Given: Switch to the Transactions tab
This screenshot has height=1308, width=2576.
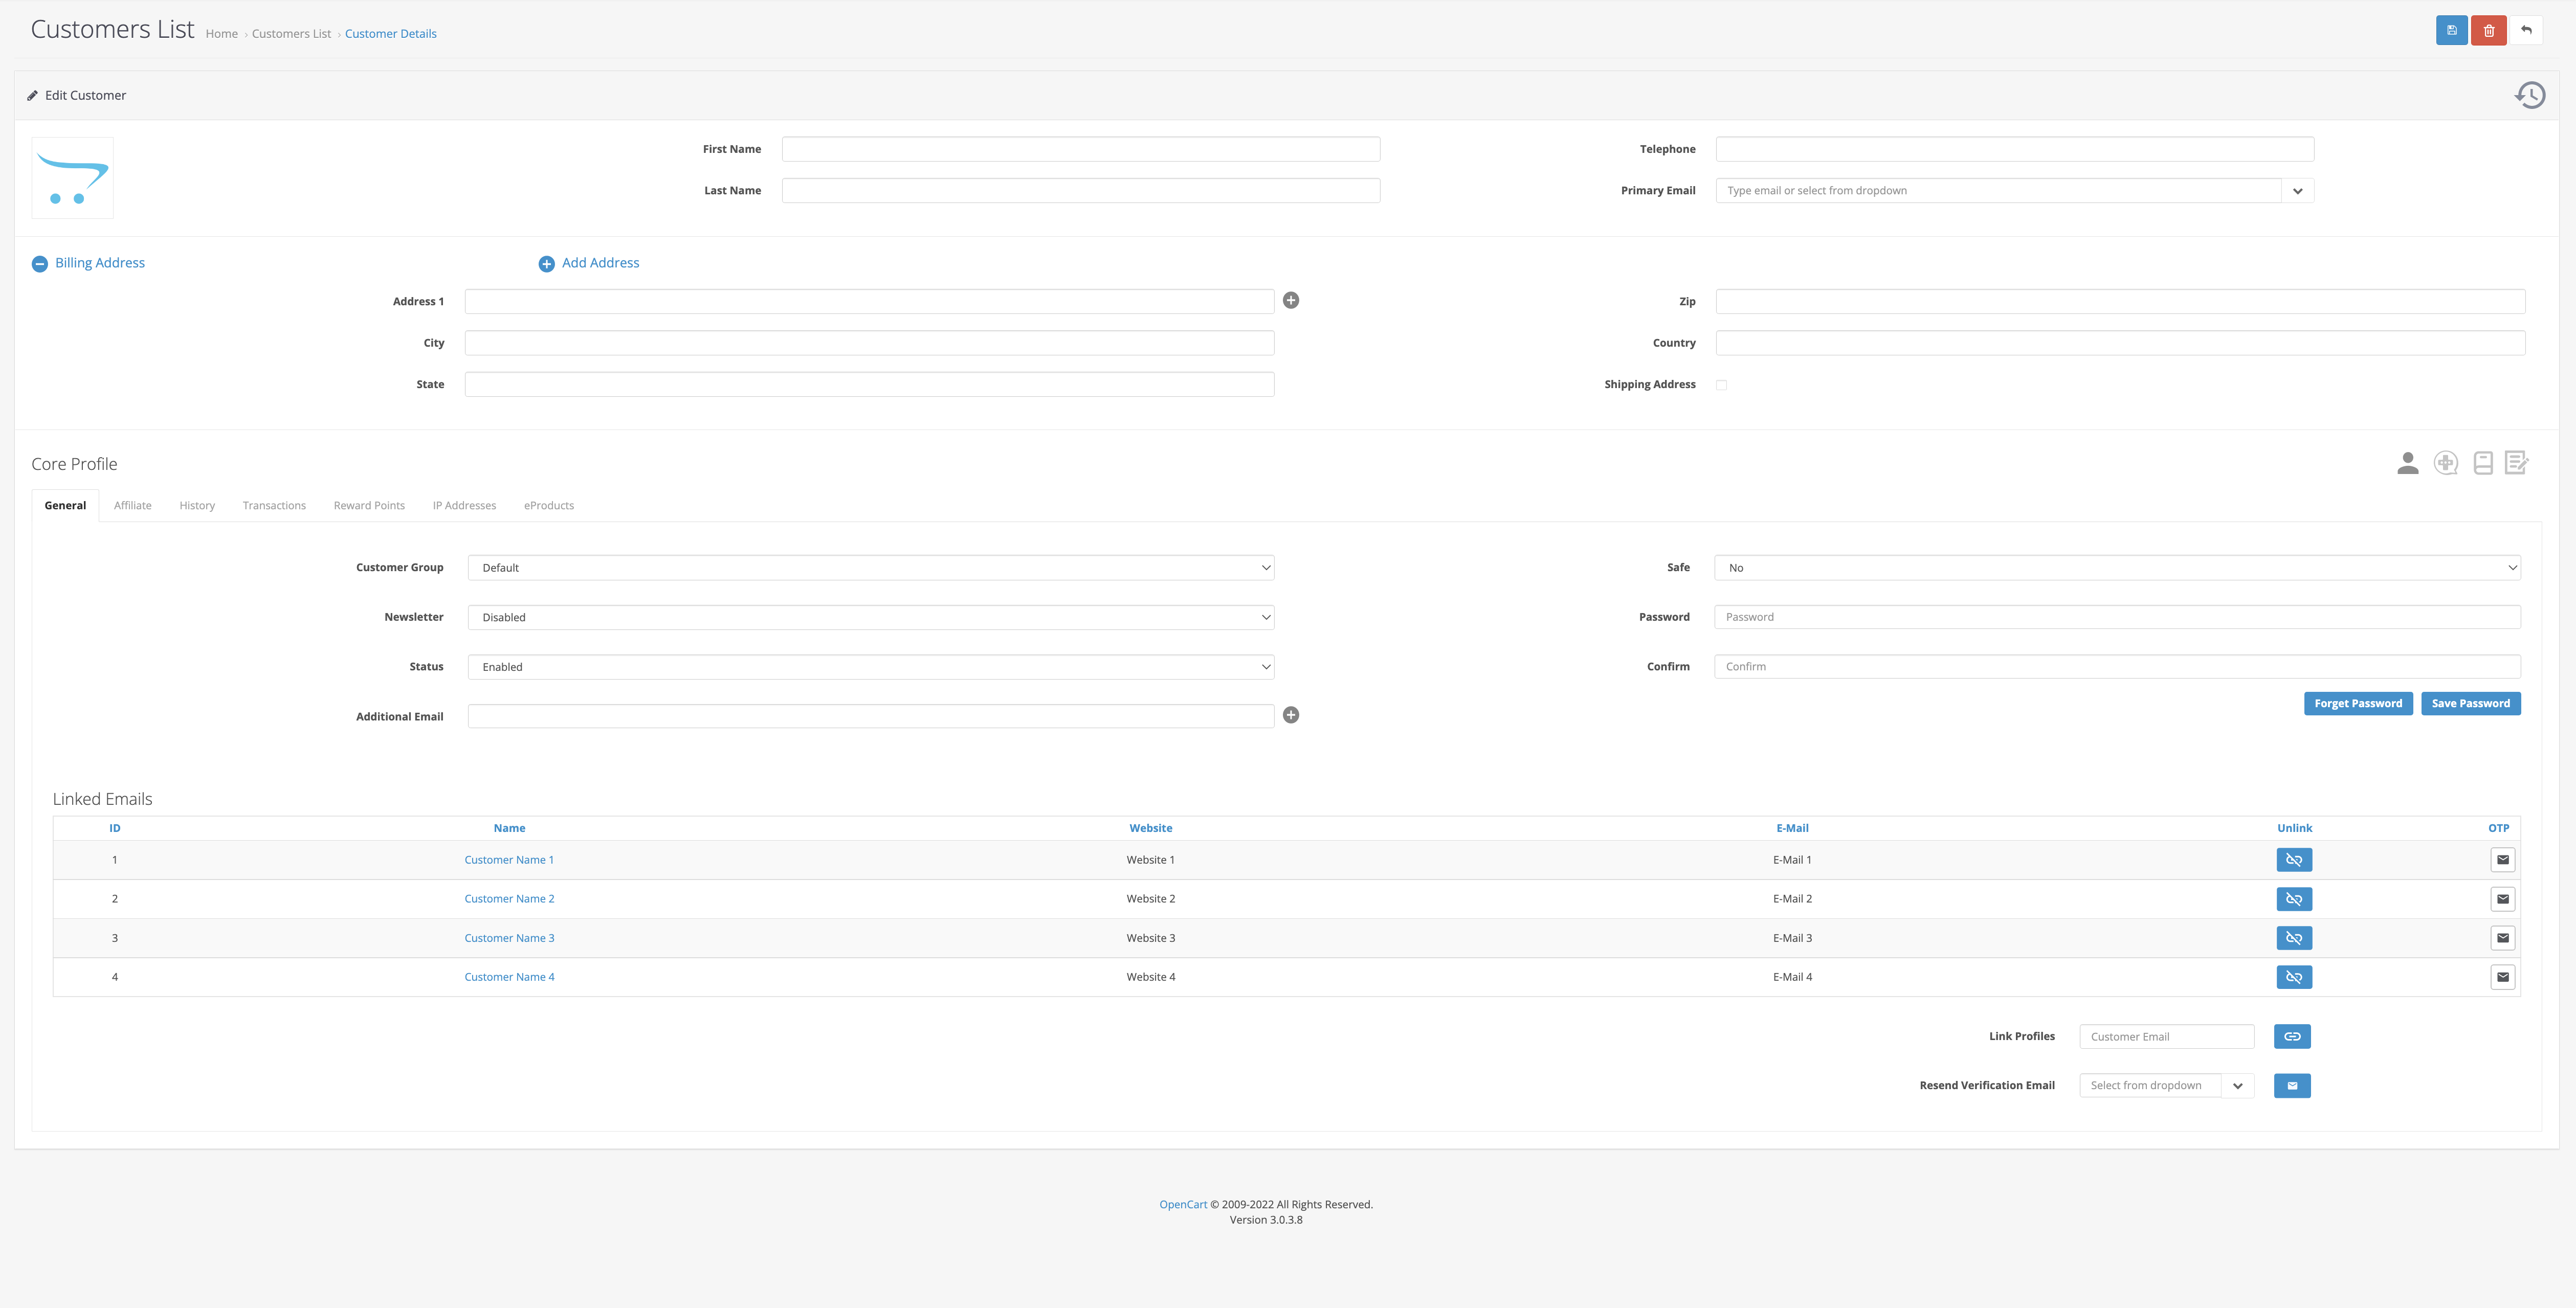Looking at the screenshot, I should pos(274,505).
